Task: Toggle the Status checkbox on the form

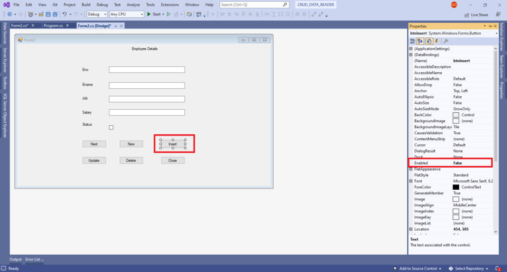Action: point(111,127)
